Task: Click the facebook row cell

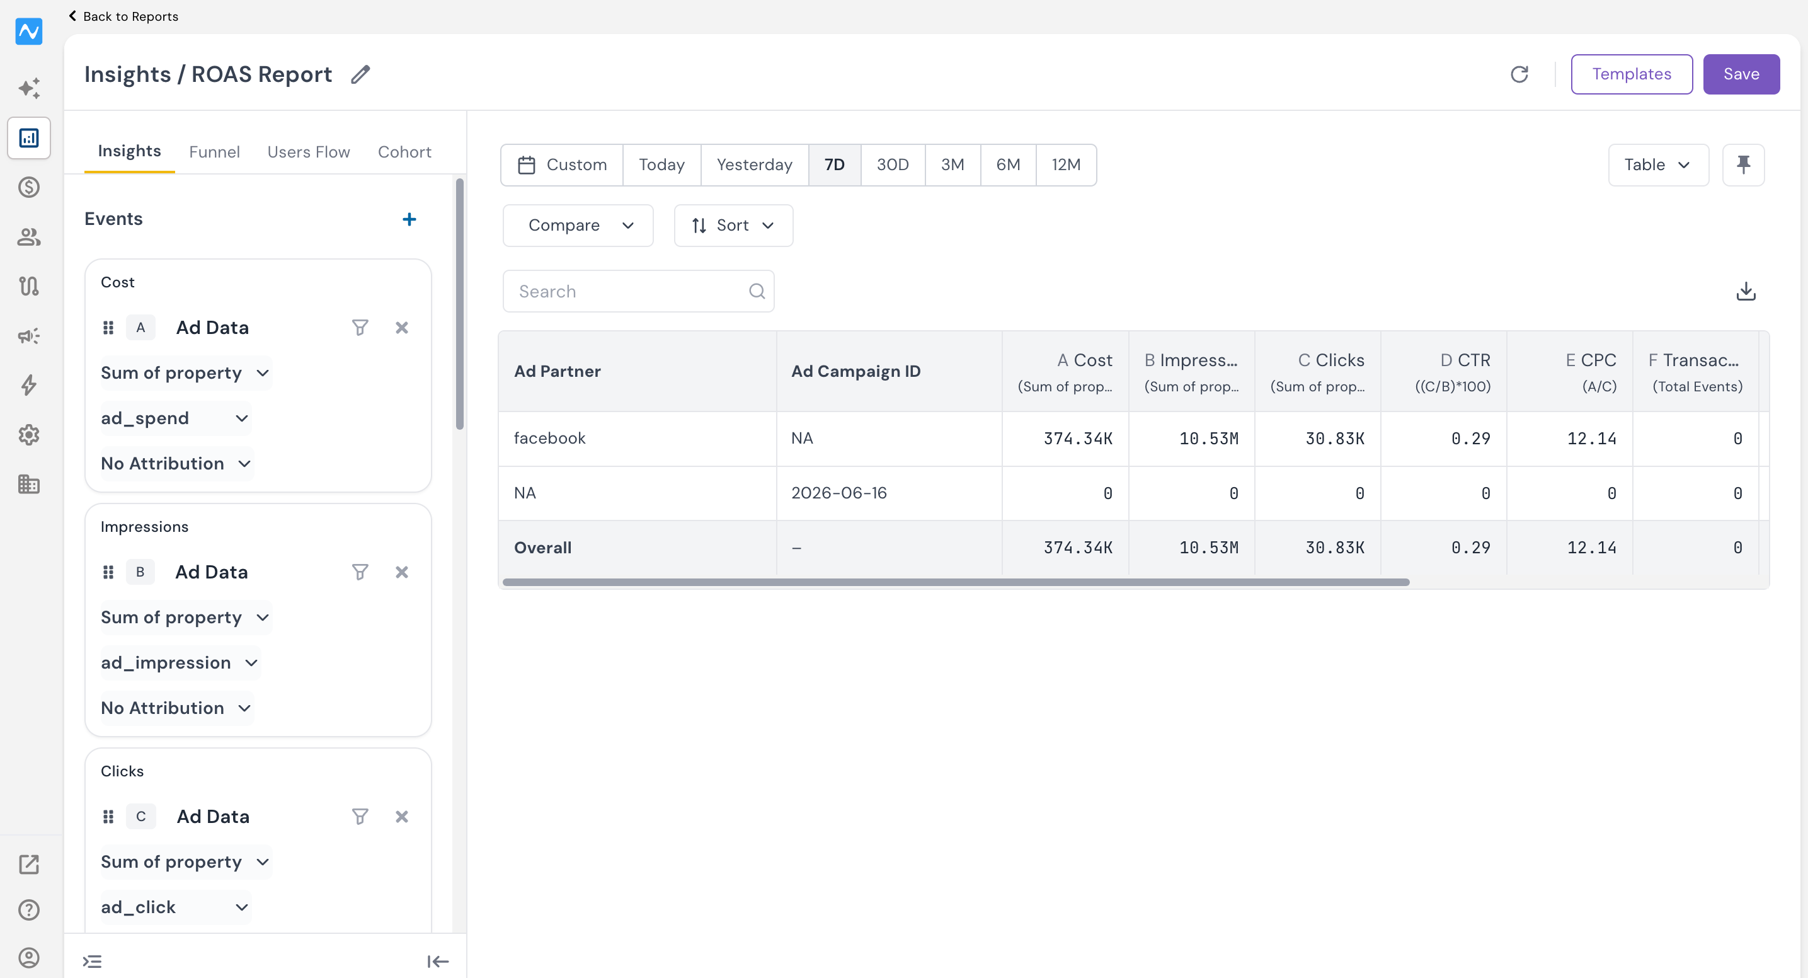Action: 638,439
